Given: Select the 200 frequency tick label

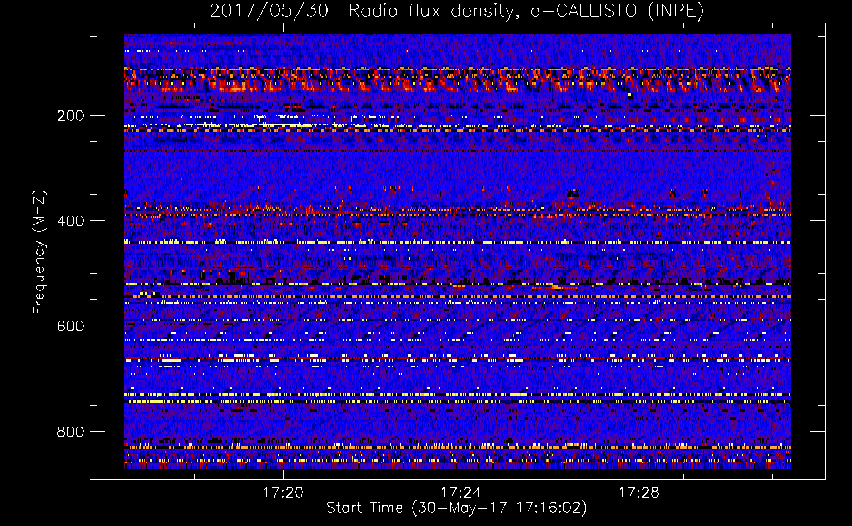Looking at the screenshot, I should tap(70, 116).
